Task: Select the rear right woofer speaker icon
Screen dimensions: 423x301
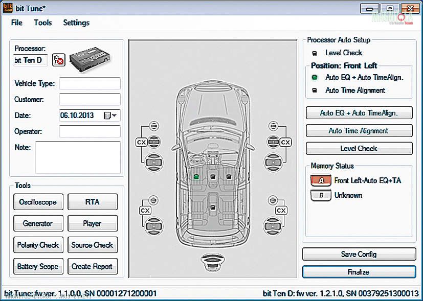Action: click(x=273, y=226)
